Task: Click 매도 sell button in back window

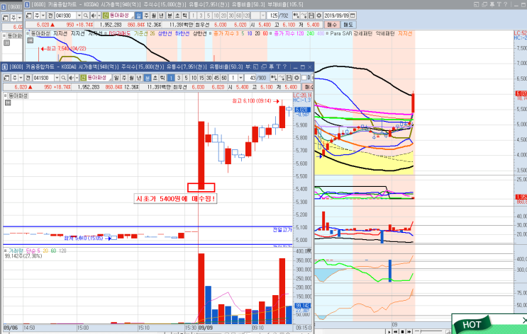Action: 348,25
